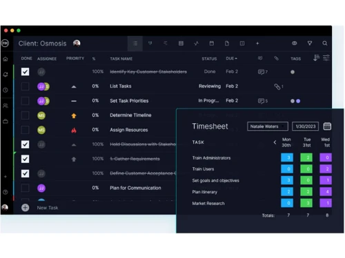This screenshot has width=345, height=258.
Task: Click the attachments paperclip column header
Action: [277, 58]
